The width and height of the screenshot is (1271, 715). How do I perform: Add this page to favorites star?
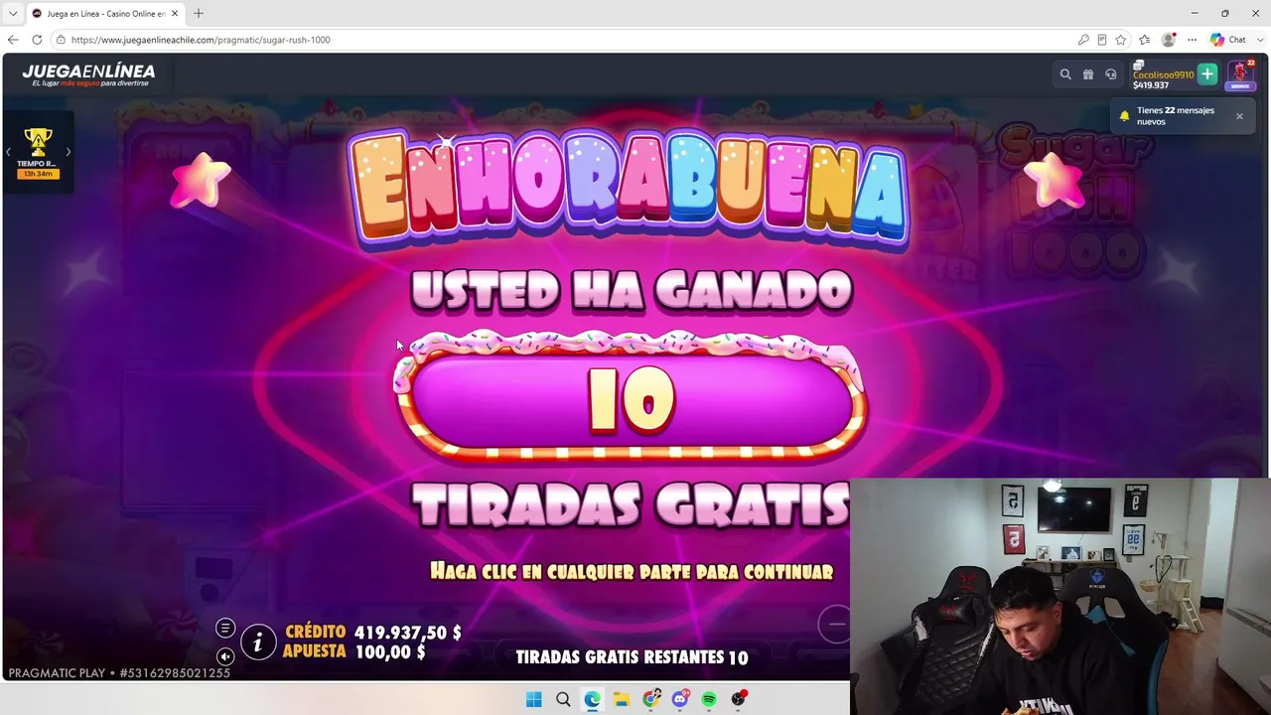(x=1121, y=40)
